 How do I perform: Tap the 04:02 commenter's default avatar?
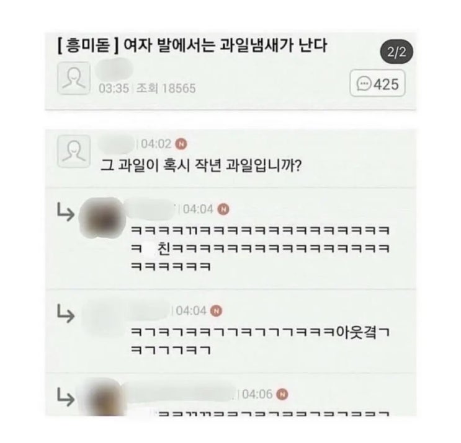point(73,151)
